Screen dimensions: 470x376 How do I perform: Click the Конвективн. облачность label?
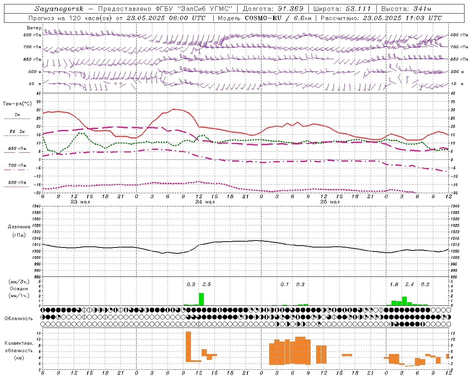[x=19, y=347]
